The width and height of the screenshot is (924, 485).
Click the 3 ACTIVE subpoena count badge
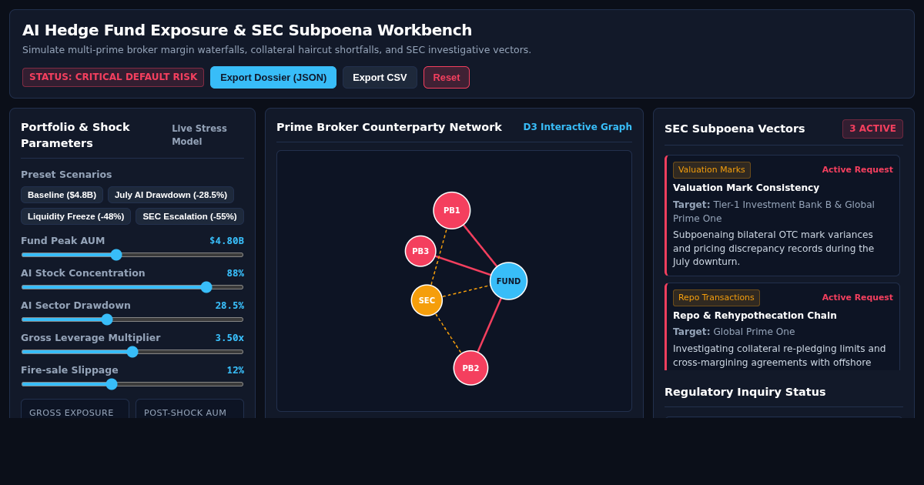(872, 129)
